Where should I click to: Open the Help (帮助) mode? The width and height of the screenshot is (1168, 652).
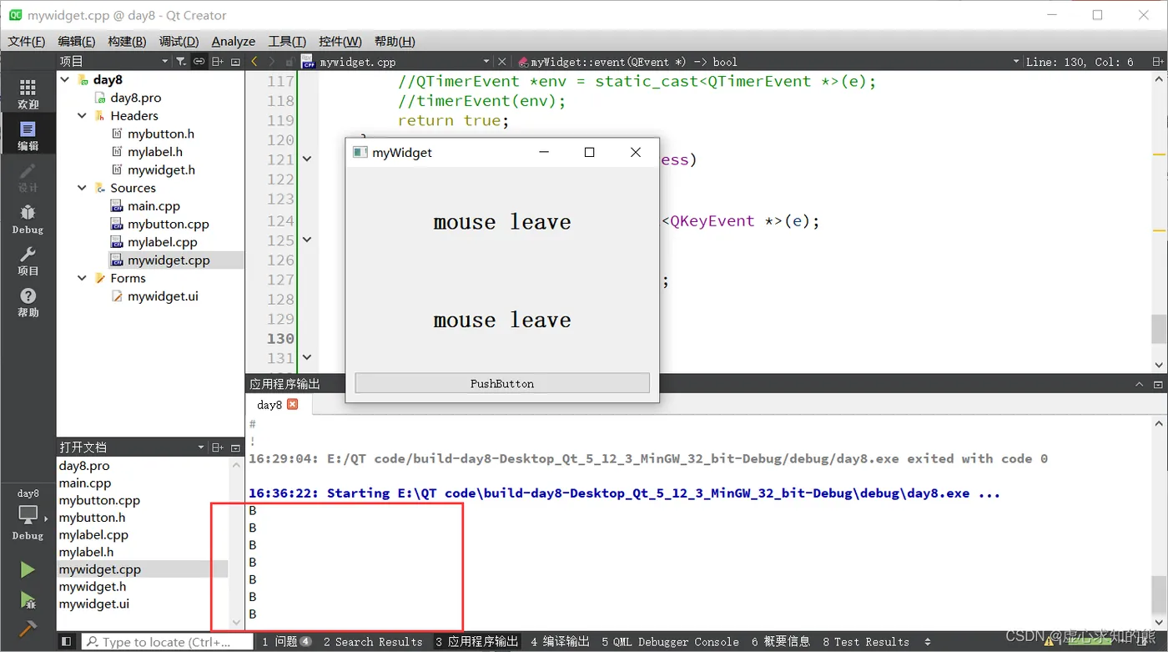coord(28,302)
